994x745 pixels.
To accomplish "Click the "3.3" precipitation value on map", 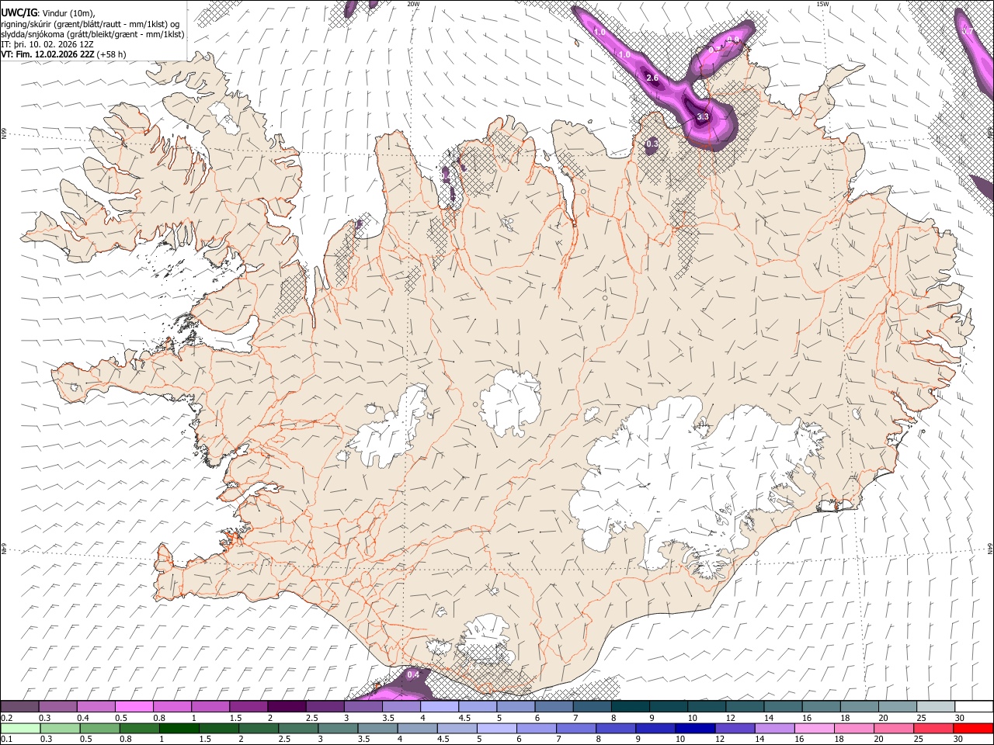I will point(703,117).
